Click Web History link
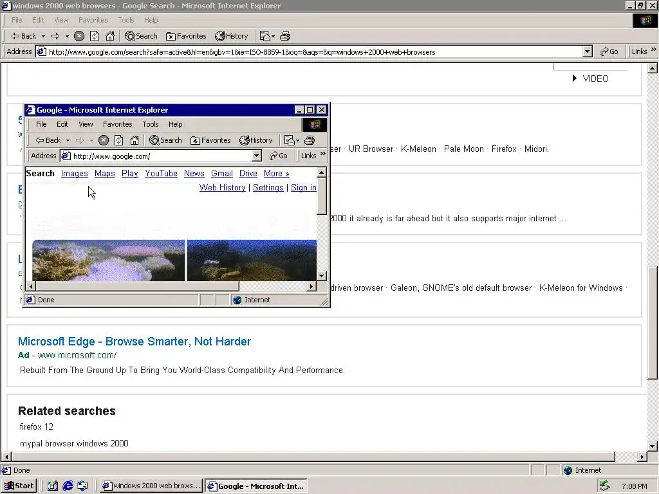The image size is (659, 494). pyautogui.click(x=222, y=188)
